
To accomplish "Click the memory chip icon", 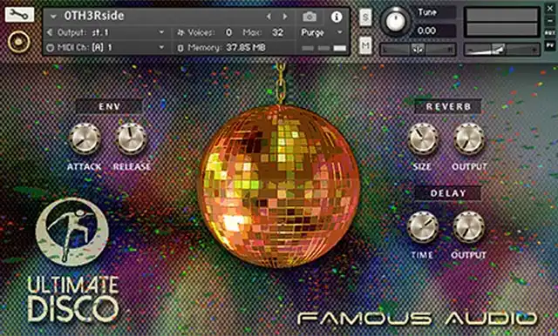I will click(180, 48).
